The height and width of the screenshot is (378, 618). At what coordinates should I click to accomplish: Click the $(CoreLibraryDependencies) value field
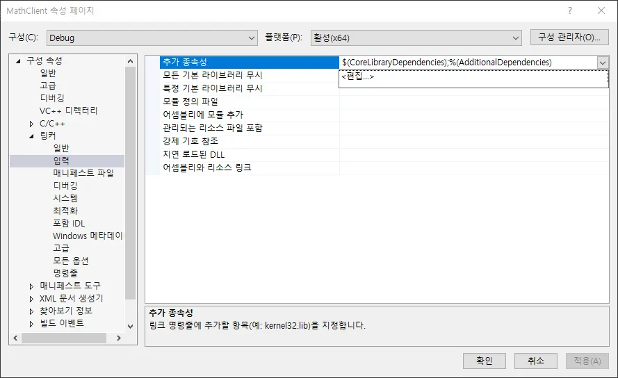tap(468, 63)
